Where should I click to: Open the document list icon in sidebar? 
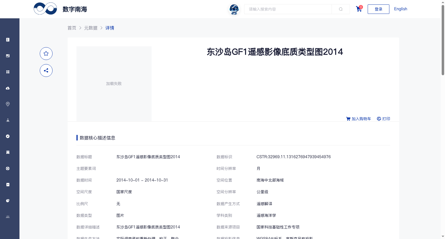coord(8,40)
